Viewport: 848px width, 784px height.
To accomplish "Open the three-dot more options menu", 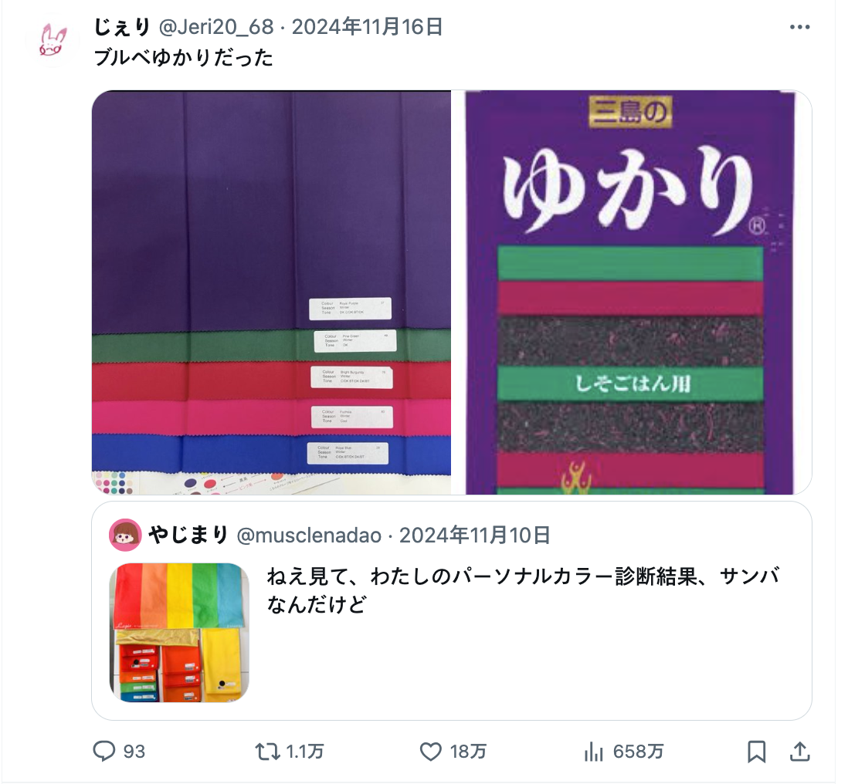I will (x=799, y=27).
